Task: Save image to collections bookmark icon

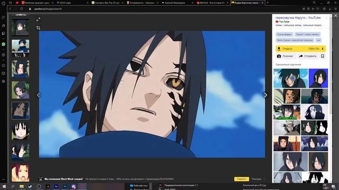Action: 323,56
